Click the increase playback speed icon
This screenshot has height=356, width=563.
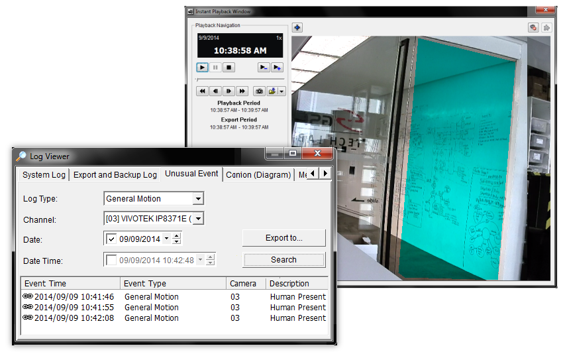(277, 68)
